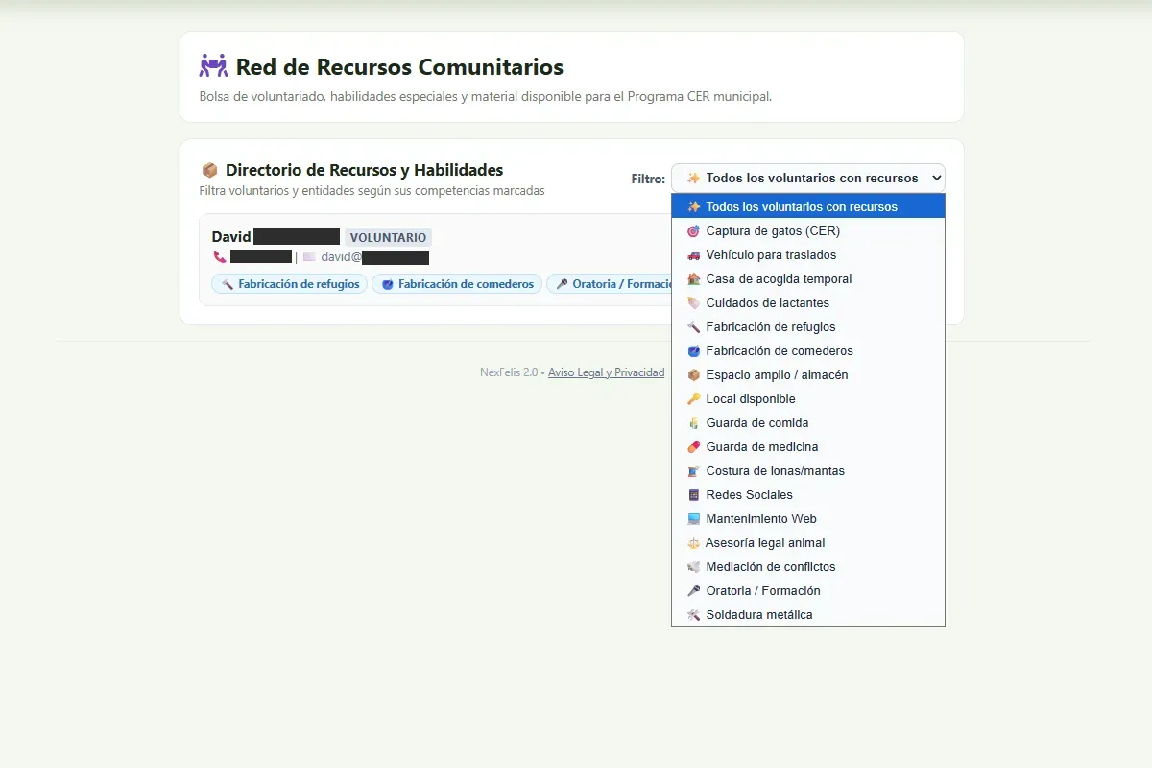Choose 'Guarda de comida' option

pos(808,422)
